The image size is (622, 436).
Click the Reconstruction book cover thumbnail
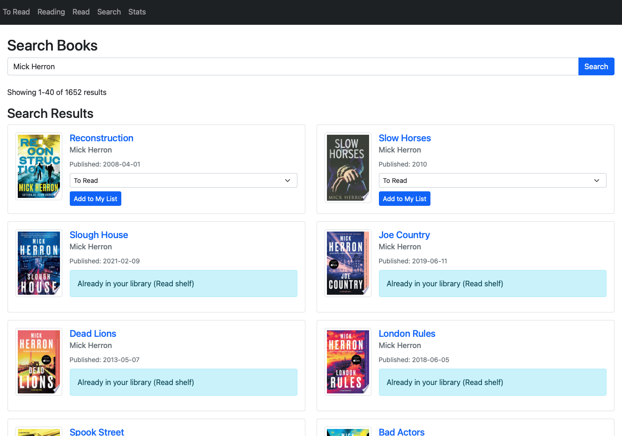coord(39,166)
